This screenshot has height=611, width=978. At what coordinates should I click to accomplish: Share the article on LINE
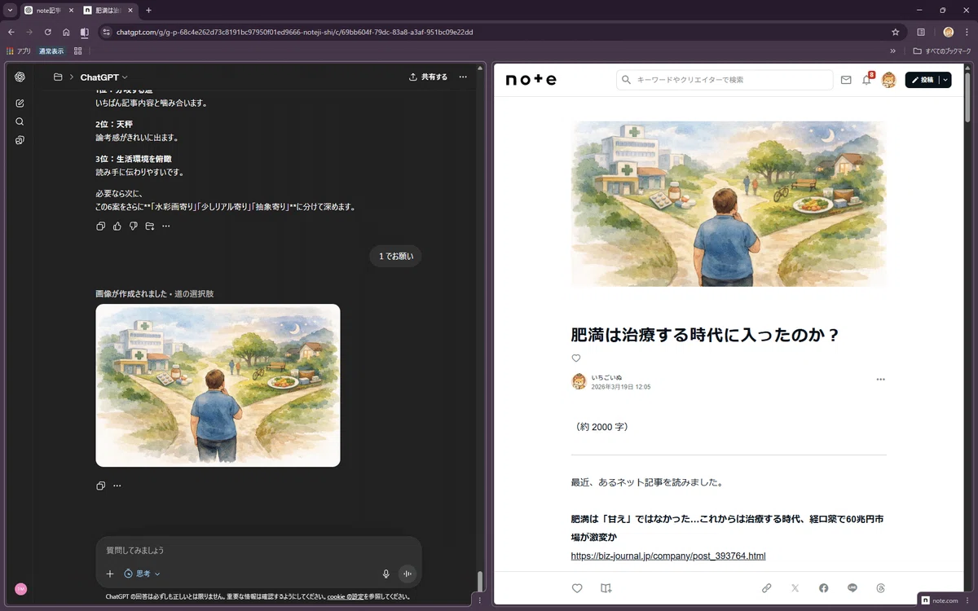(852, 588)
